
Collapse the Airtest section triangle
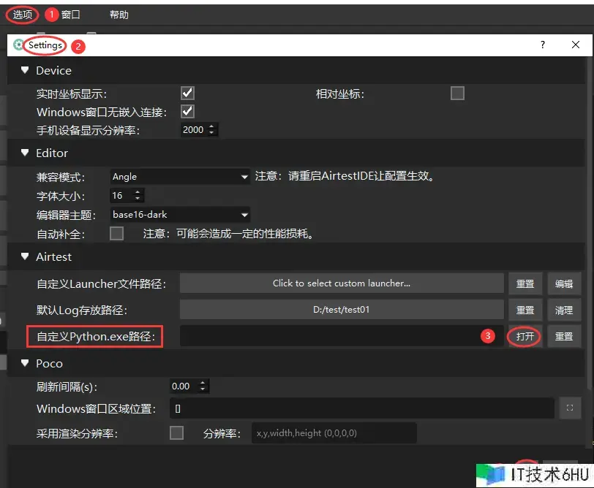25,257
